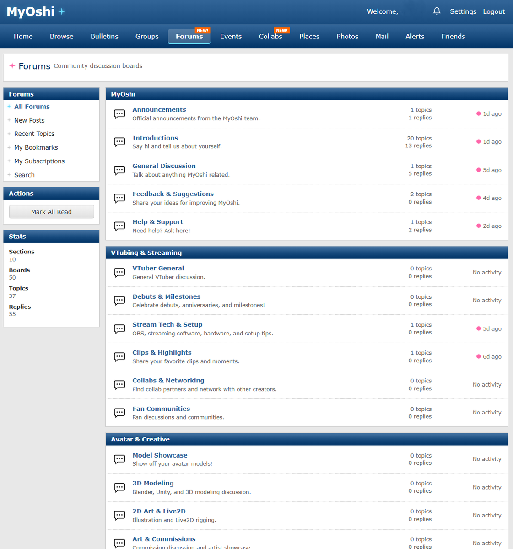Click the Feedback & Suggestions board bubble icon
Image resolution: width=513 pixels, height=549 pixels.
coord(119,198)
